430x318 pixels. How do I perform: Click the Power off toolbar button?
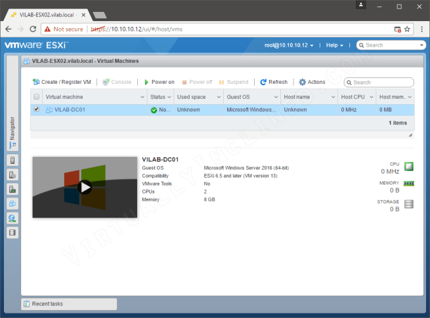(197, 82)
